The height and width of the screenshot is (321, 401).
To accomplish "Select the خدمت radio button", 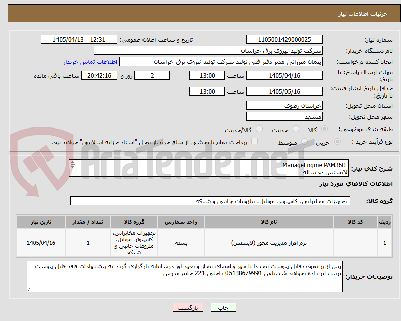I will [x=296, y=129].
